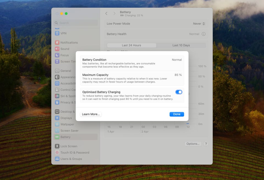Click the Options... button
264x180 pixels.
pyautogui.click(x=193, y=144)
